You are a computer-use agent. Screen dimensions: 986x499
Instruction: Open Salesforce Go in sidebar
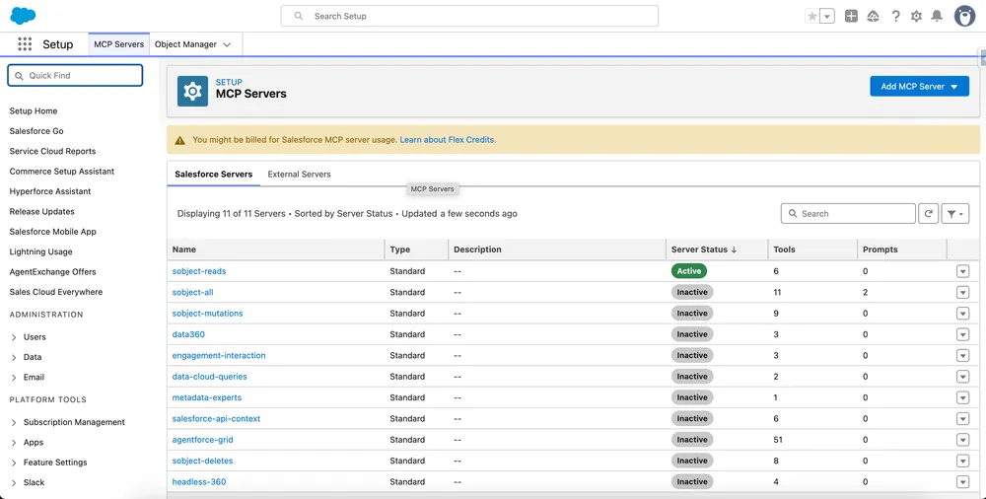click(36, 131)
